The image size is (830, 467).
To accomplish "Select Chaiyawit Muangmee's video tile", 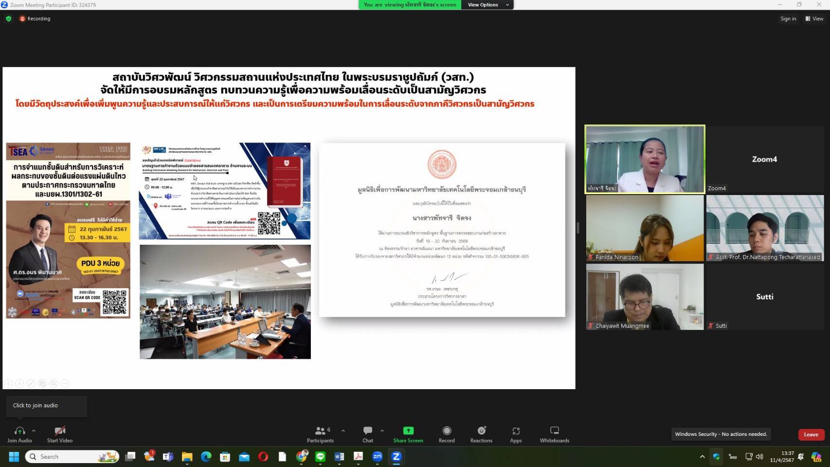I will (645, 296).
